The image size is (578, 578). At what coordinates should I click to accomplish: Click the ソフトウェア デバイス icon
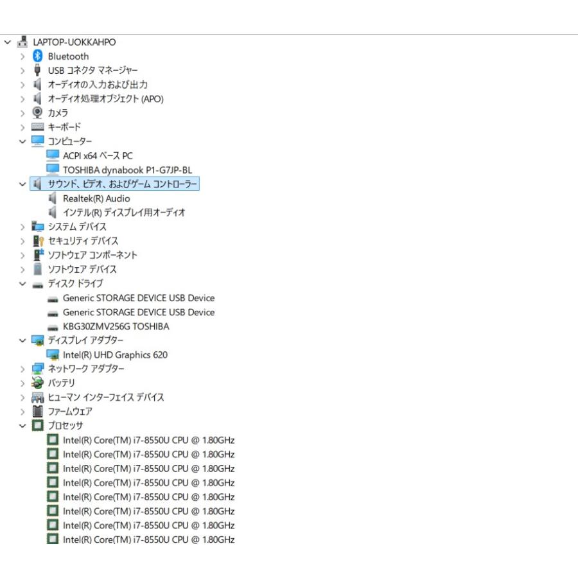[x=38, y=268]
